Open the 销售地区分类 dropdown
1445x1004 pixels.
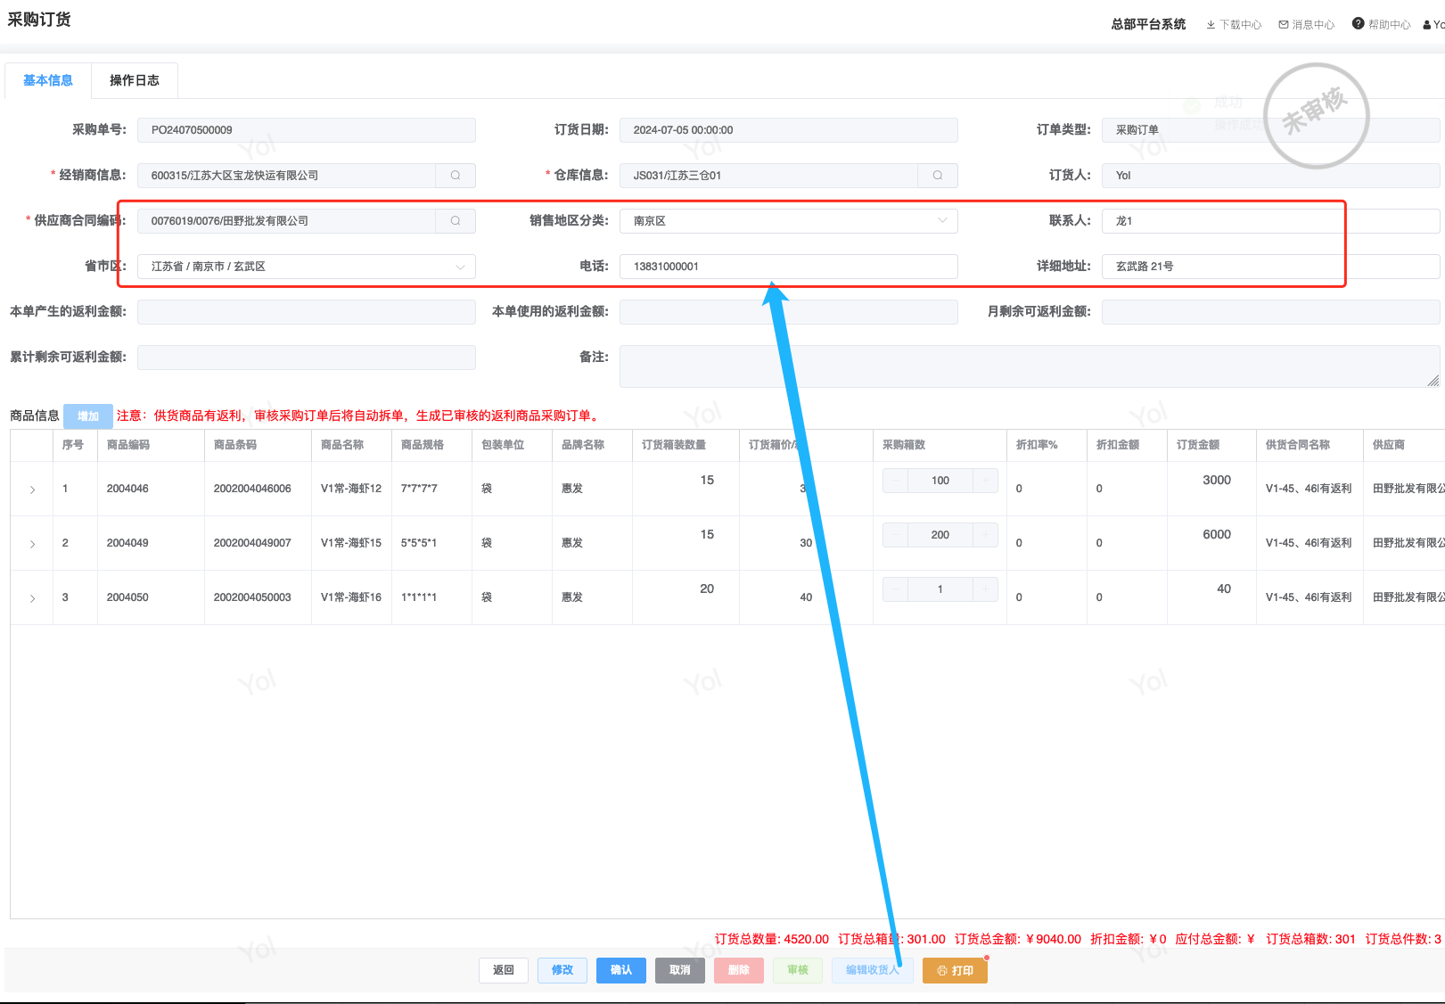coord(789,221)
